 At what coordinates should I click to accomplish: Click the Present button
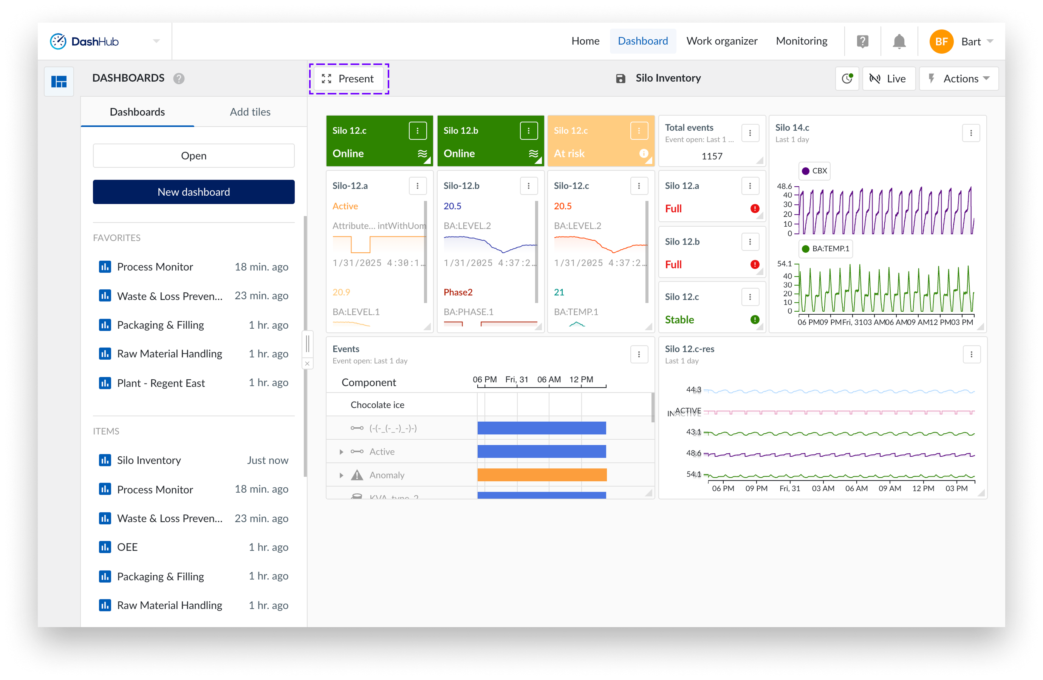(x=348, y=79)
